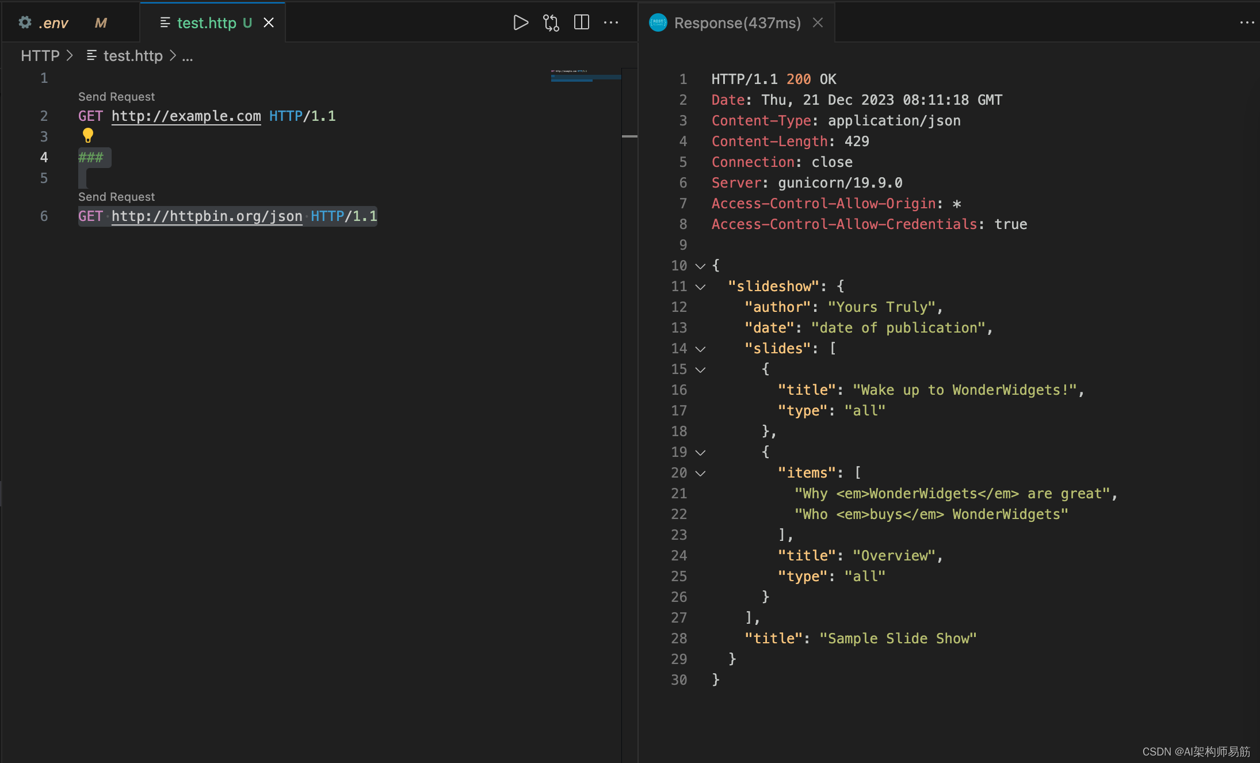Send Request for example.com
The height and width of the screenshot is (763, 1260).
116,97
